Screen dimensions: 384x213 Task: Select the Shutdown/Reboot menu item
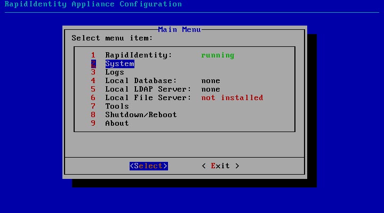141,114
